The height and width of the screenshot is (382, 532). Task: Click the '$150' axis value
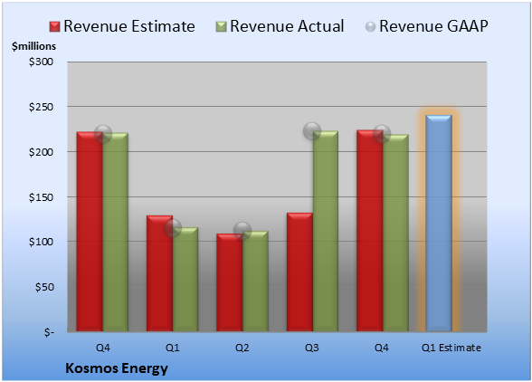click(x=41, y=197)
